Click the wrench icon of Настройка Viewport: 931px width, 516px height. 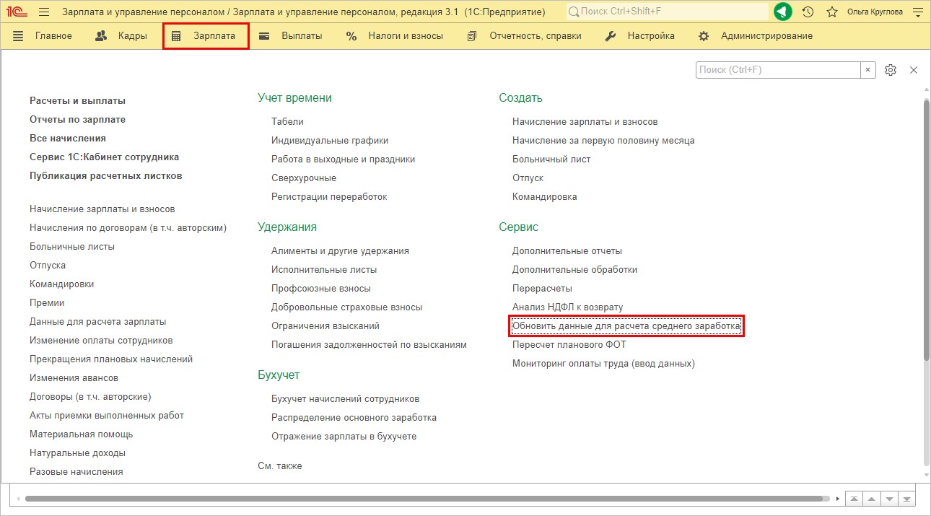pos(611,36)
